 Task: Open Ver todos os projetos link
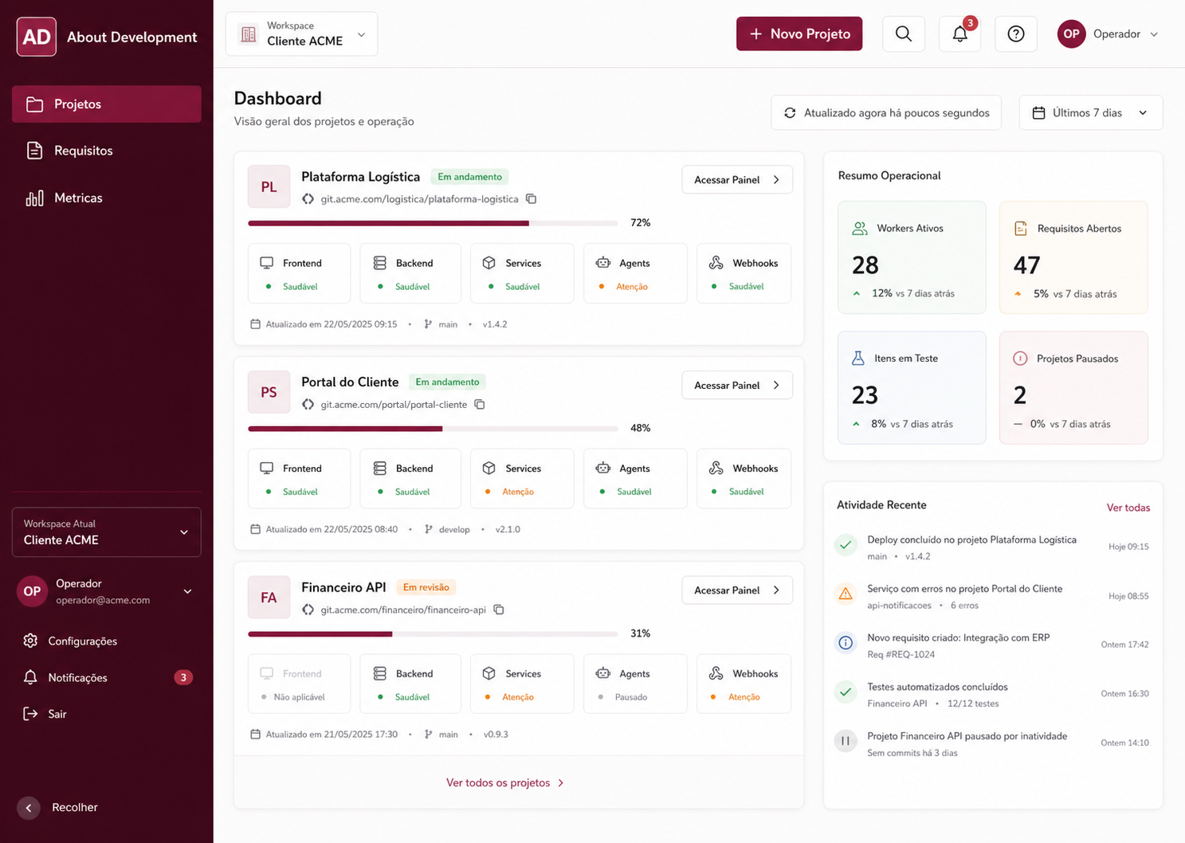coord(505,783)
